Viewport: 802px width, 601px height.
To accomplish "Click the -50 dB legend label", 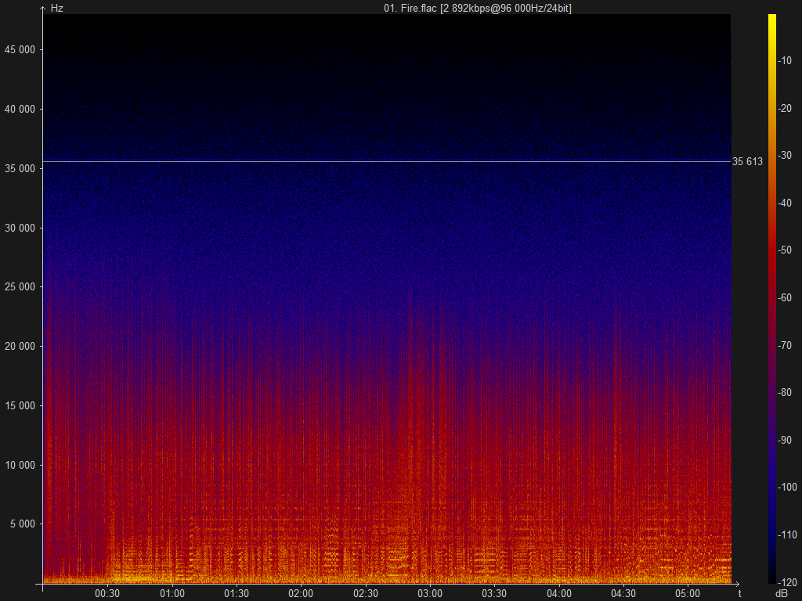I will 785,250.
